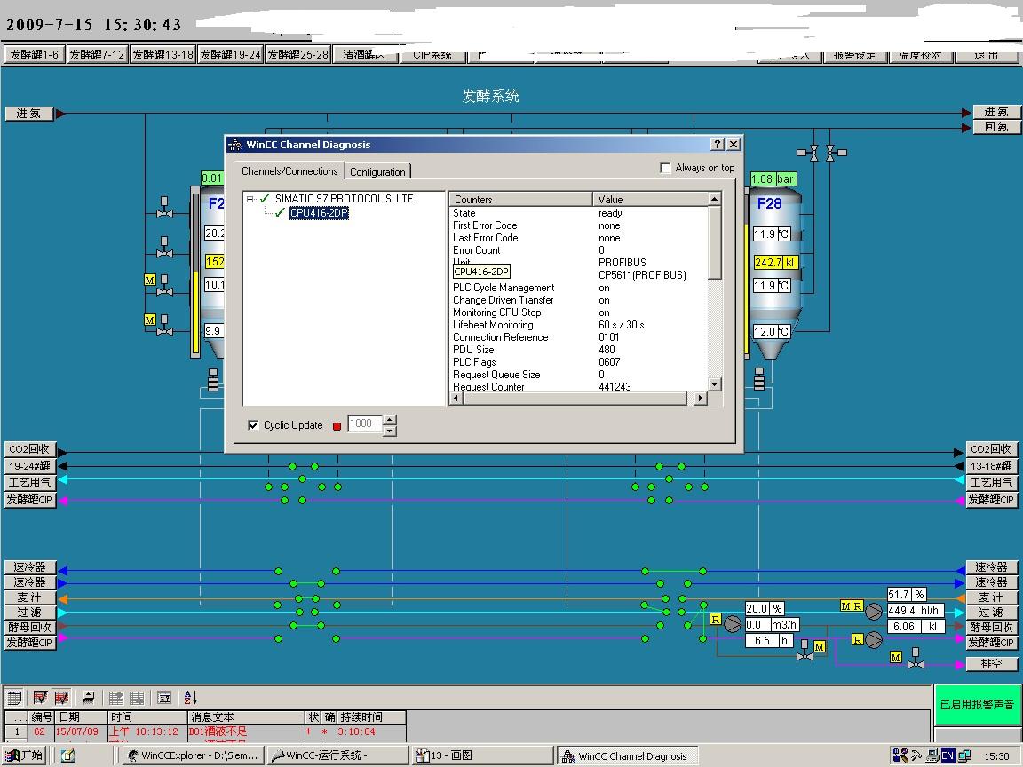Uncheck the Cyclic Update checkbox
This screenshot has height=767, width=1023.
point(253,425)
